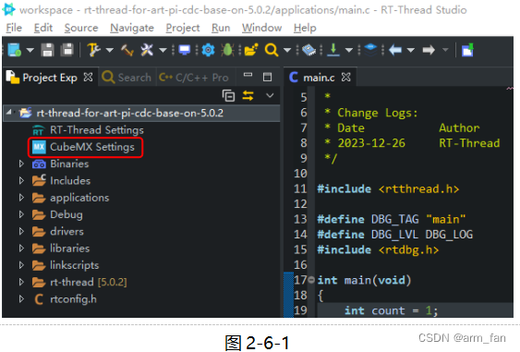The height and width of the screenshot is (352, 520).
Task: Minimize the Project Explorer panel
Action: pos(248,75)
